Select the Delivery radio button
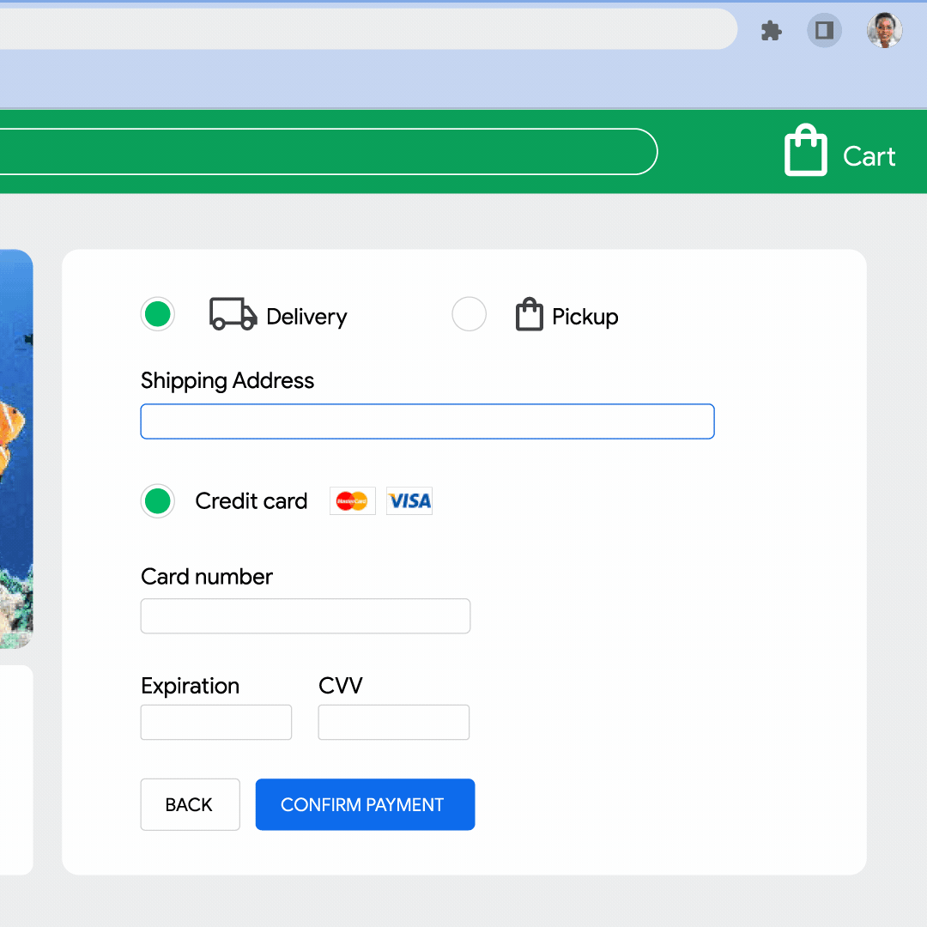The width and height of the screenshot is (927, 927). pos(158,315)
